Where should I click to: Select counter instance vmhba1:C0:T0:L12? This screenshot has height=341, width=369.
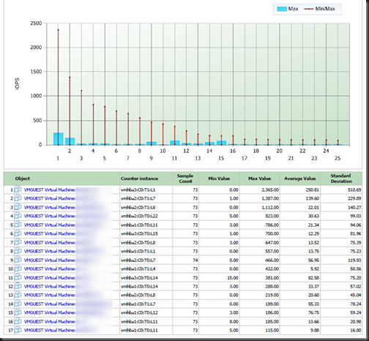(139, 312)
